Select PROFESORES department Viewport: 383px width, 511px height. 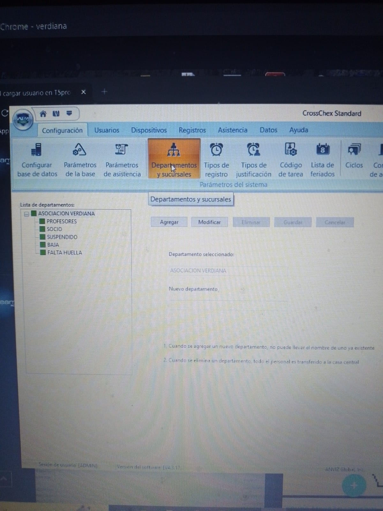click(x=62, y=221)
